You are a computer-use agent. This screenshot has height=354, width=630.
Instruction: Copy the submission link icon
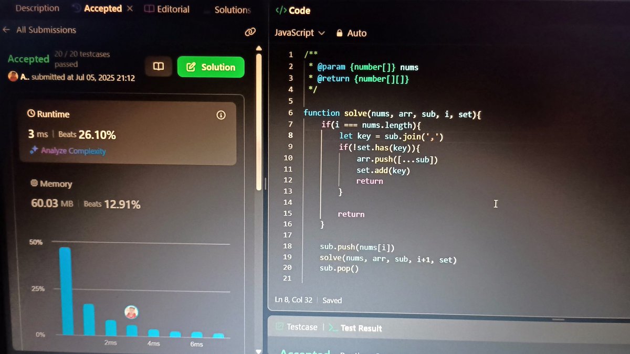(250, 33)
